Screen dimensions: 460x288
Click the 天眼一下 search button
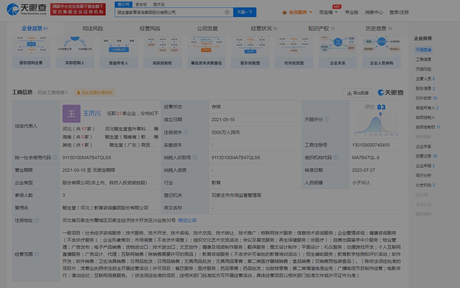coord(244,12)
